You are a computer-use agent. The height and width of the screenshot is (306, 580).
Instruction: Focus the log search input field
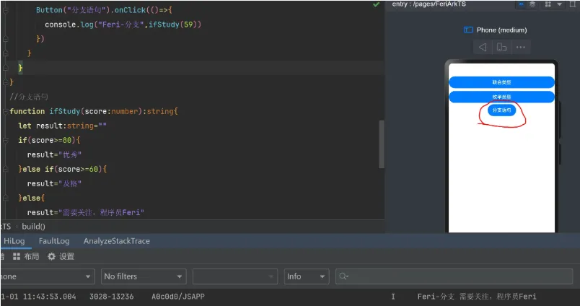click(x=454, y=276)
